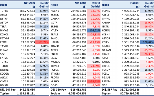Select the KUYAS ticker cell
This screenshot has width=154, height=96.
coord(4,50)
